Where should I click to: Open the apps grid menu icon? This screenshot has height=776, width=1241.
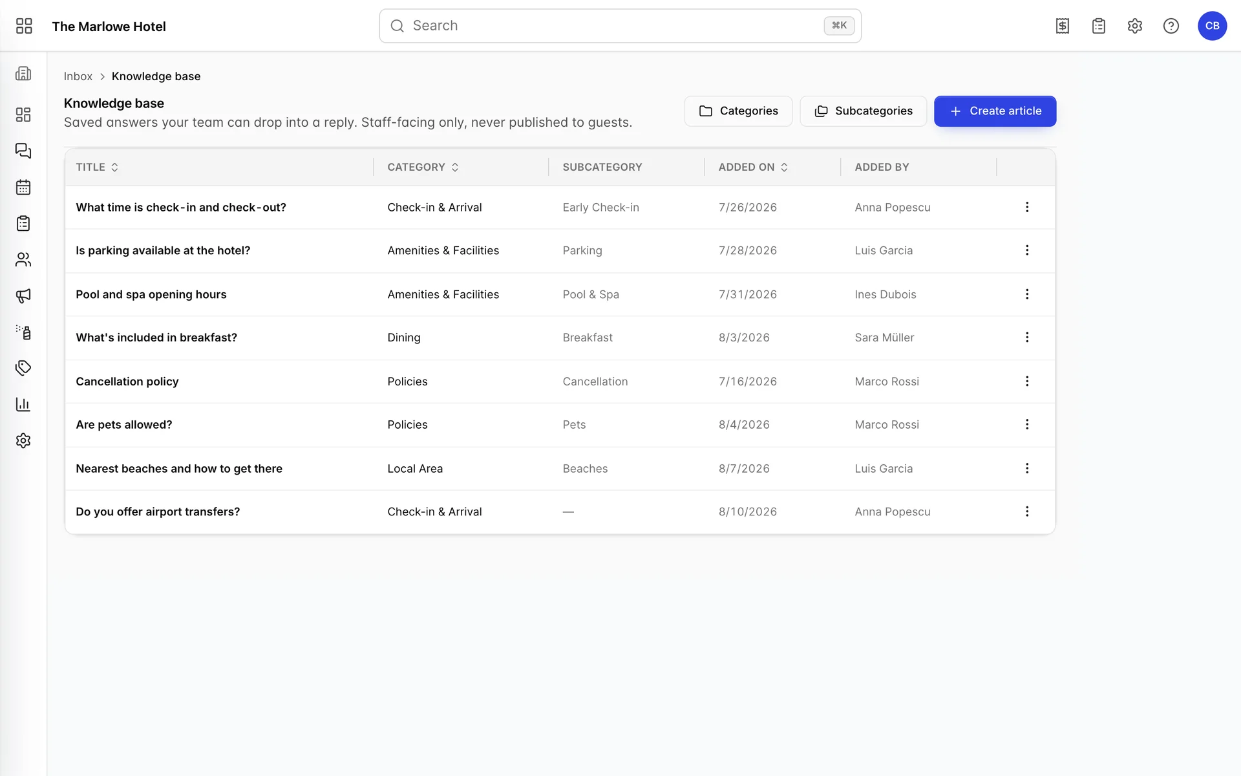click(24, 26)
